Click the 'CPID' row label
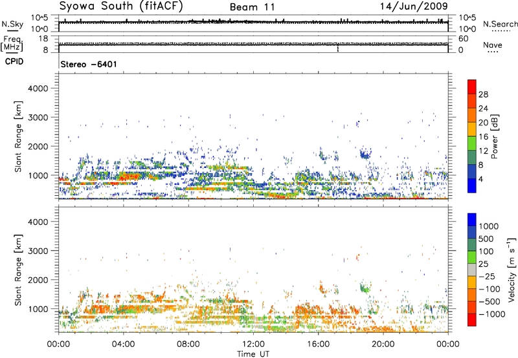Image resolution: width=518 pixels, height=358 pixels. tap(14, 61)
